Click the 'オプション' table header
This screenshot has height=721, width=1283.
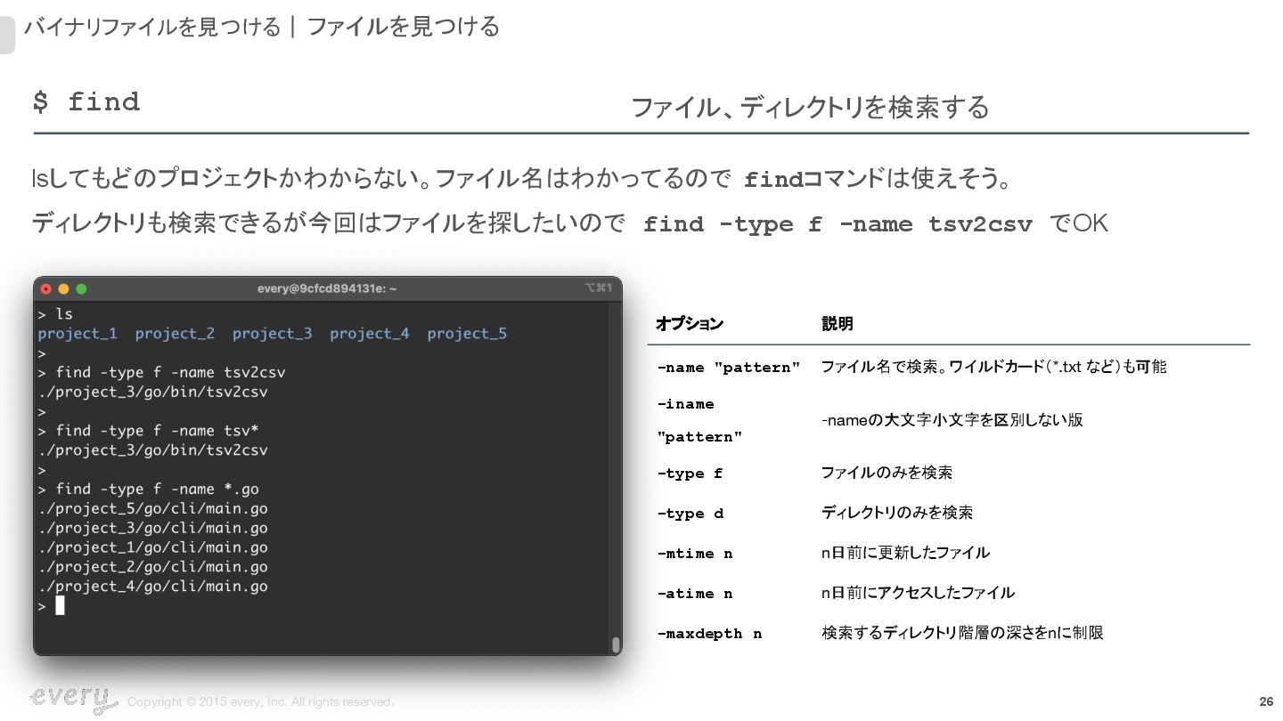pos(690,324)
